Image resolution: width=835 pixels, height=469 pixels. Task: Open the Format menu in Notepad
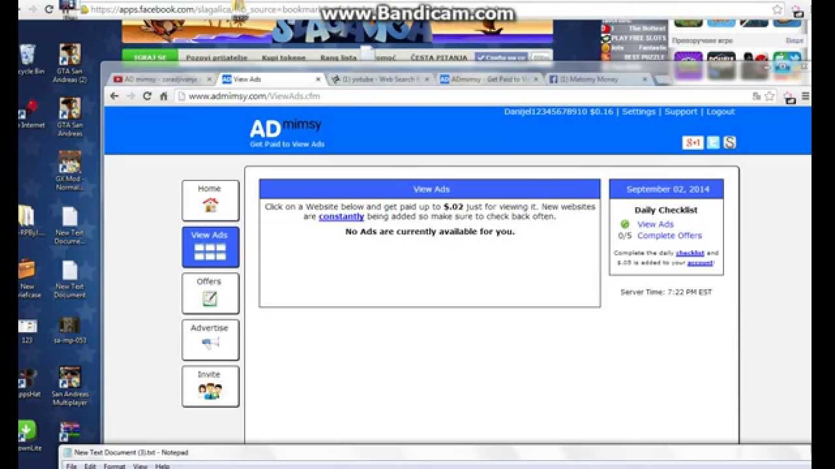pyautogui.click(x=114, y=466)
